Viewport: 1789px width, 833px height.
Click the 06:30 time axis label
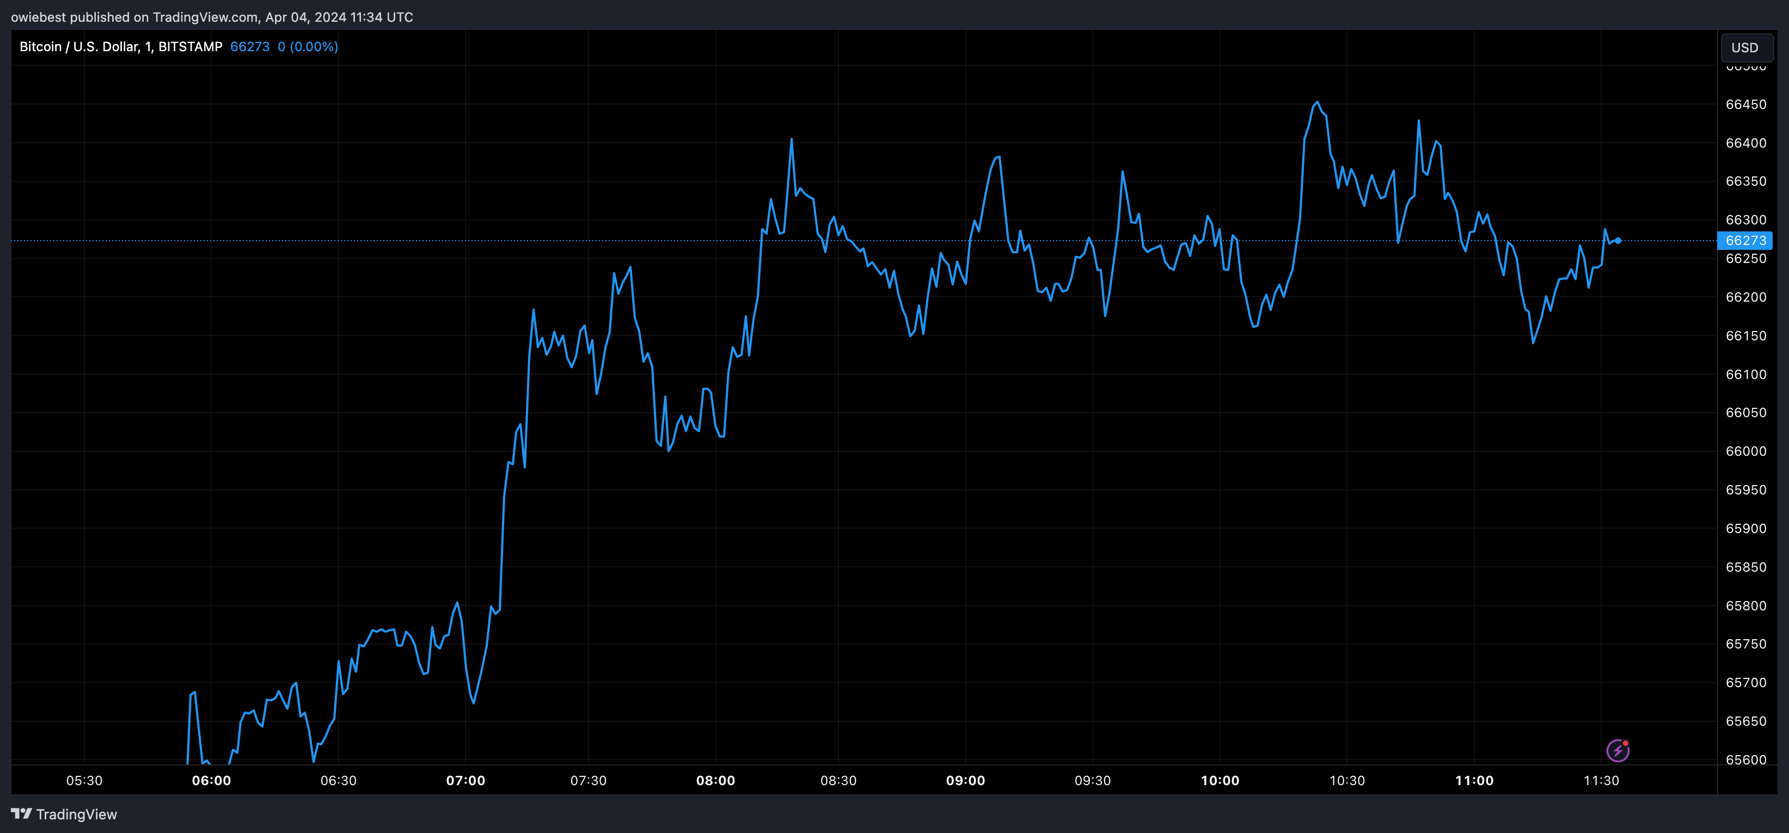[x=338, y=780]
